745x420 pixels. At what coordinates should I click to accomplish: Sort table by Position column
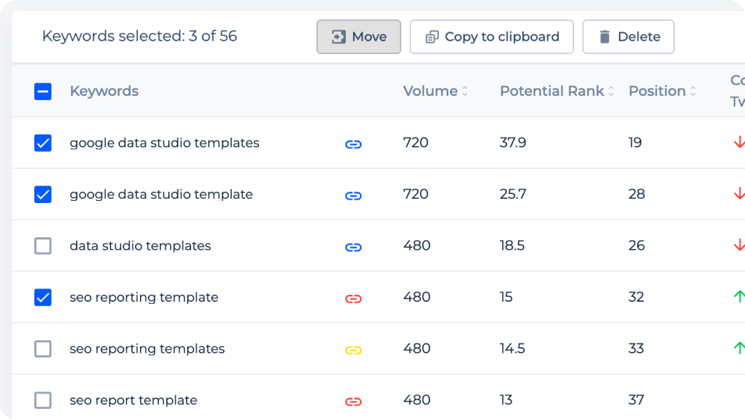662,91
